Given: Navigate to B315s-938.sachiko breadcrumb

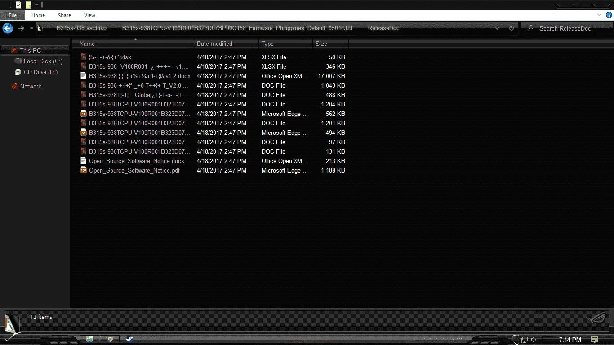Looking at the screenshot, I should pos(81,28).
